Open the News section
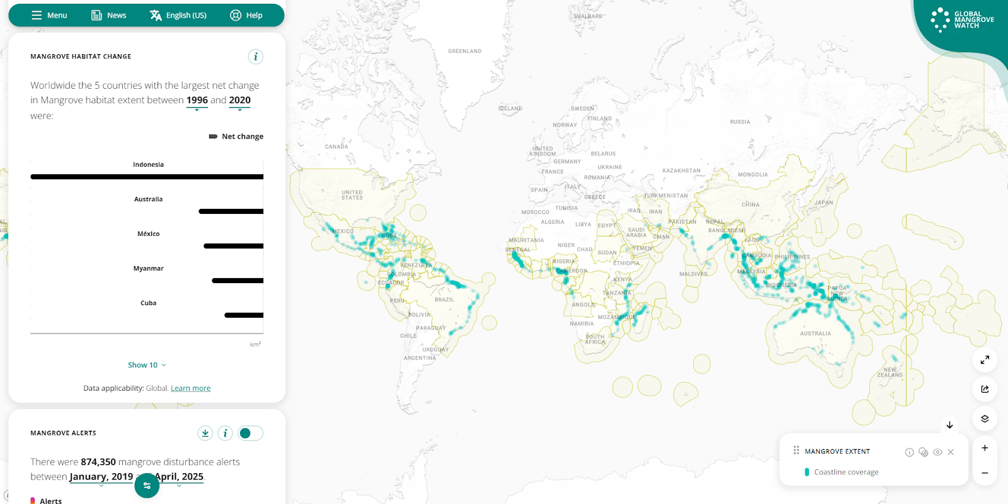Screen dimensions: 1008x504 pos(109,15)
